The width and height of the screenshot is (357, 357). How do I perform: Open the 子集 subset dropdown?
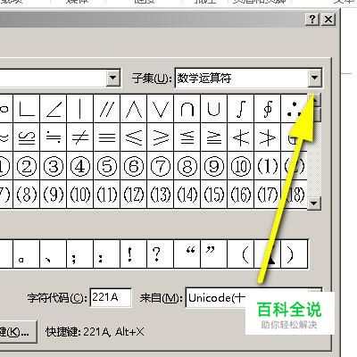pyautogui.click(x=315, y=78)
